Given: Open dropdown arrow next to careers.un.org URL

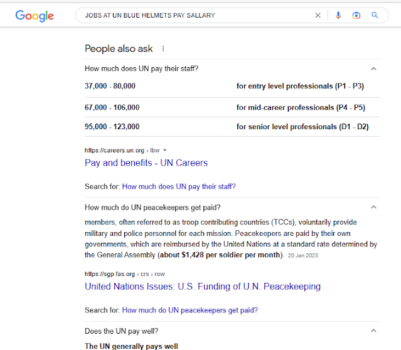Looking at the screenshot, I should pos(165,151).
